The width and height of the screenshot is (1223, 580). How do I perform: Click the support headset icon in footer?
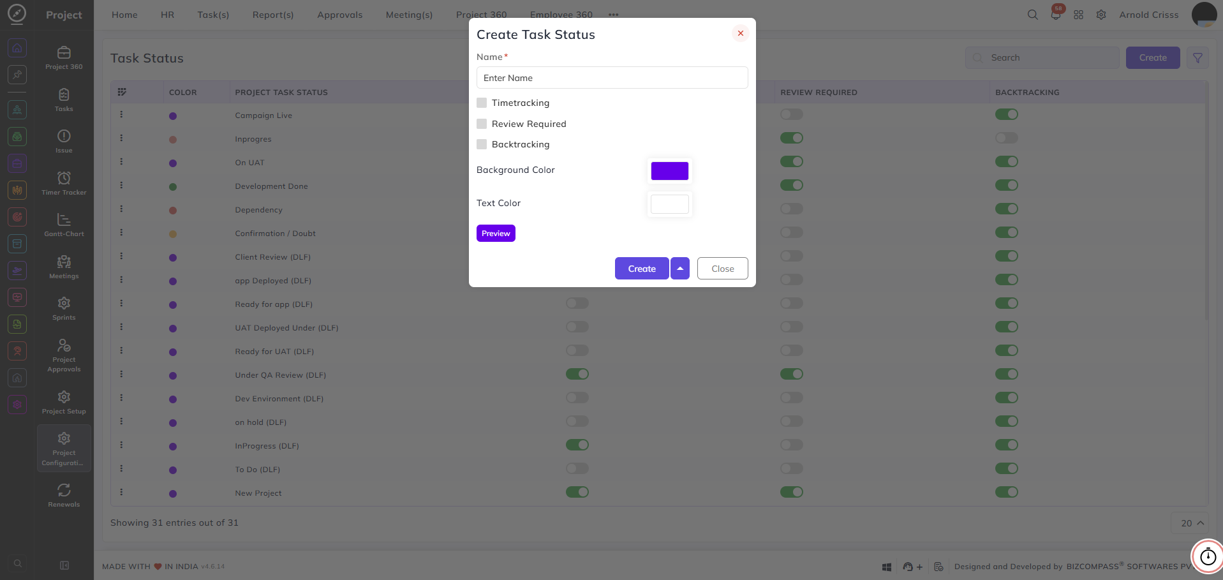pyautogui.click(x=908, y=567)
